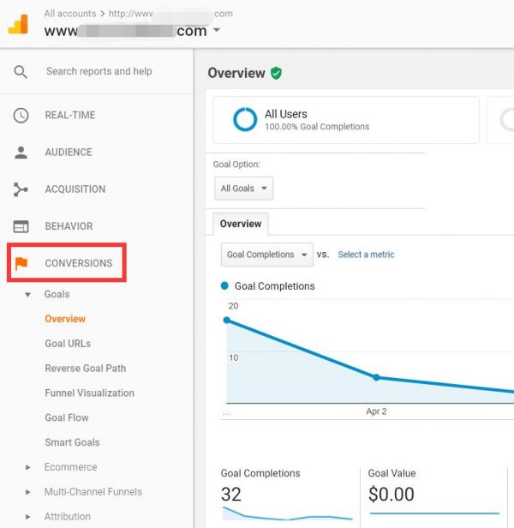Select the Overview tab
This screenshot has width=514, height=528.
click(x=241, y=224)
